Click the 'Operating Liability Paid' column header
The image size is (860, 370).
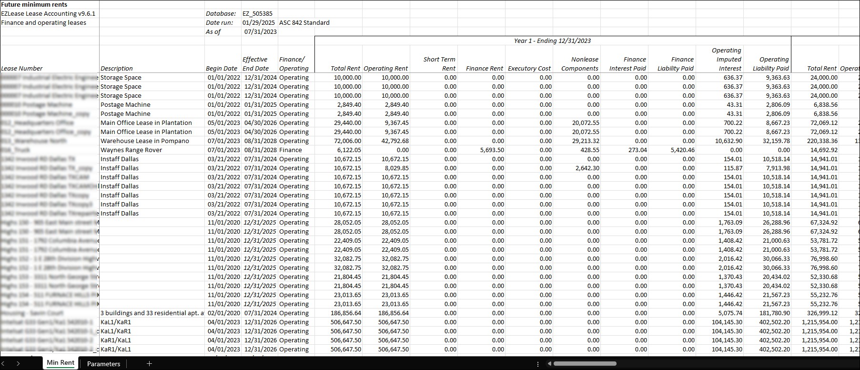tap(771, 64)
